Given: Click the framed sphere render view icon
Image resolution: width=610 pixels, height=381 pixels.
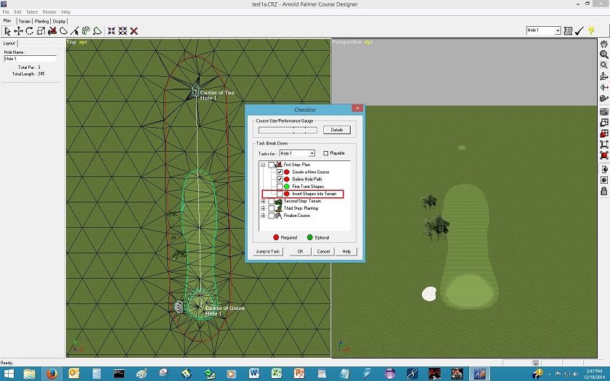Looking at the screenshot, I should click(603, 180).
